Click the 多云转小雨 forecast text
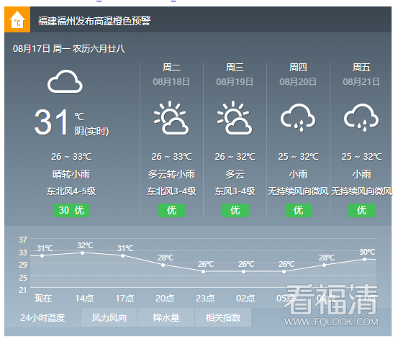Viewport: 398px width, 341px height. 171,174
